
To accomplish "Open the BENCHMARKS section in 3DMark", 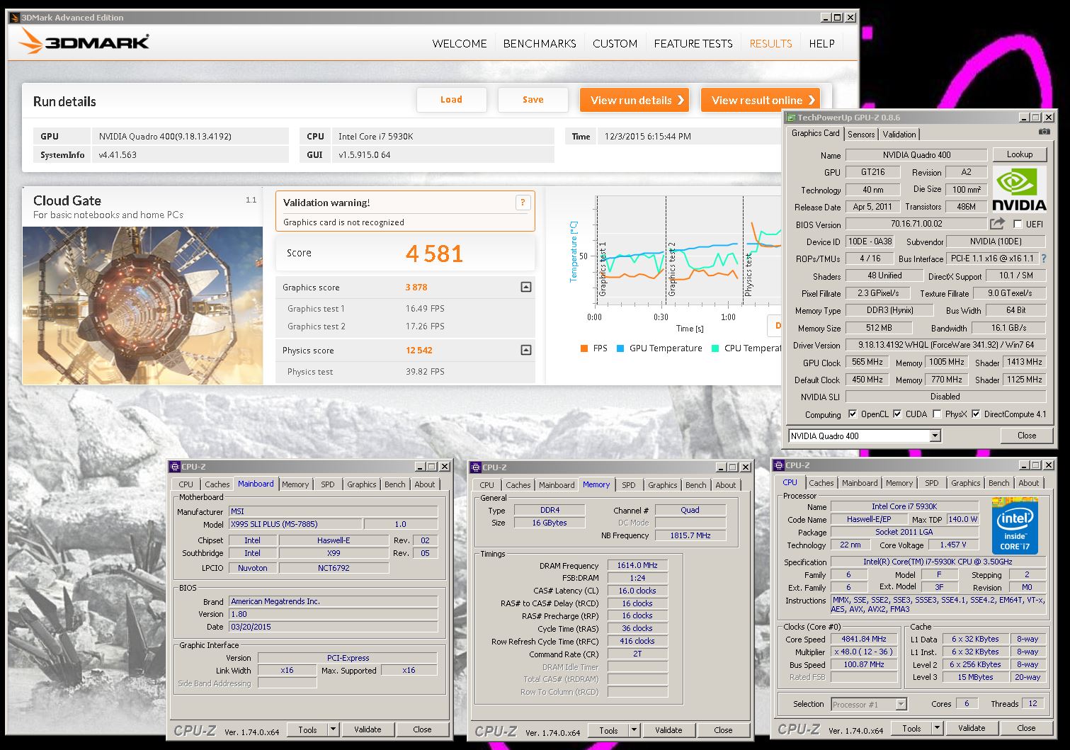I will click(x=540, y=43).
